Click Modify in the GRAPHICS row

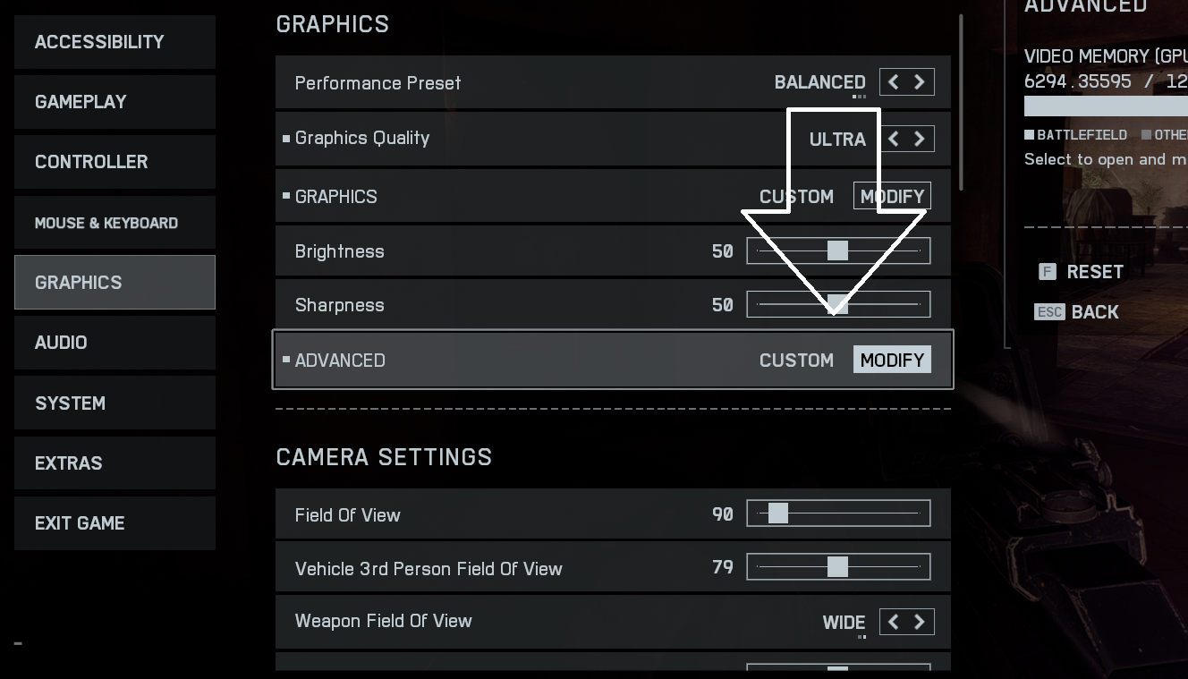click(x=892, y=197)
